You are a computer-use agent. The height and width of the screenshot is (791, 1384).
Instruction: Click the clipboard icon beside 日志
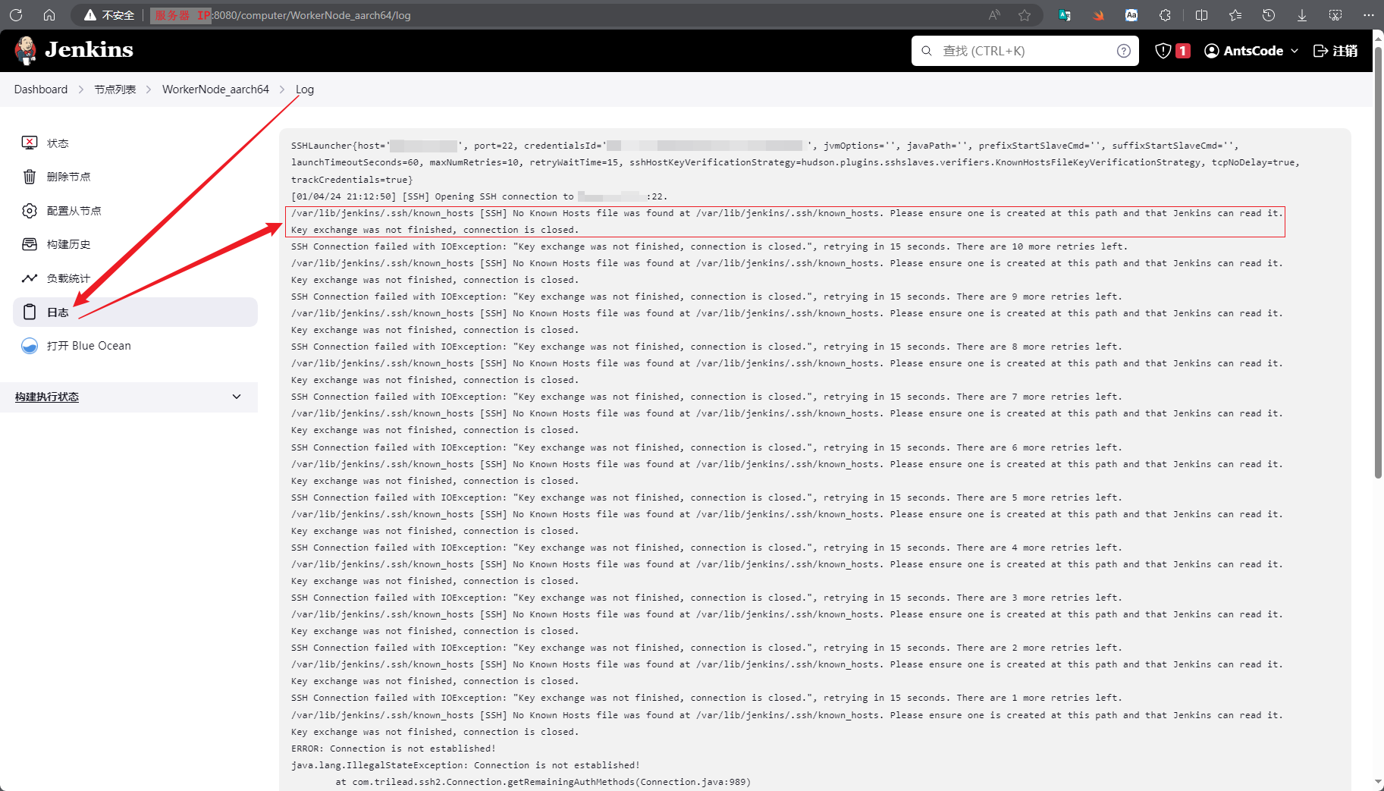[30, 312]
